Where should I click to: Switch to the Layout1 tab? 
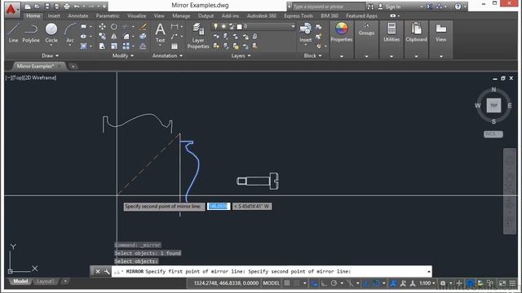(45, 282)
